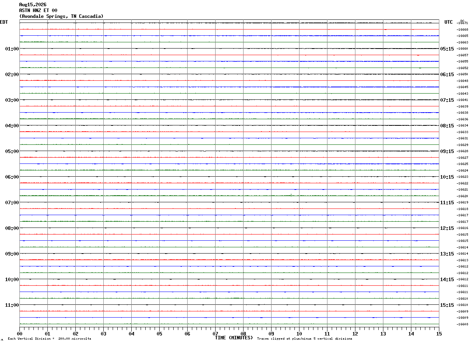Click the ASTN HNZ ET 00 station code
The width and height of the screenshot is (470, 344).
tap(38, 10)
